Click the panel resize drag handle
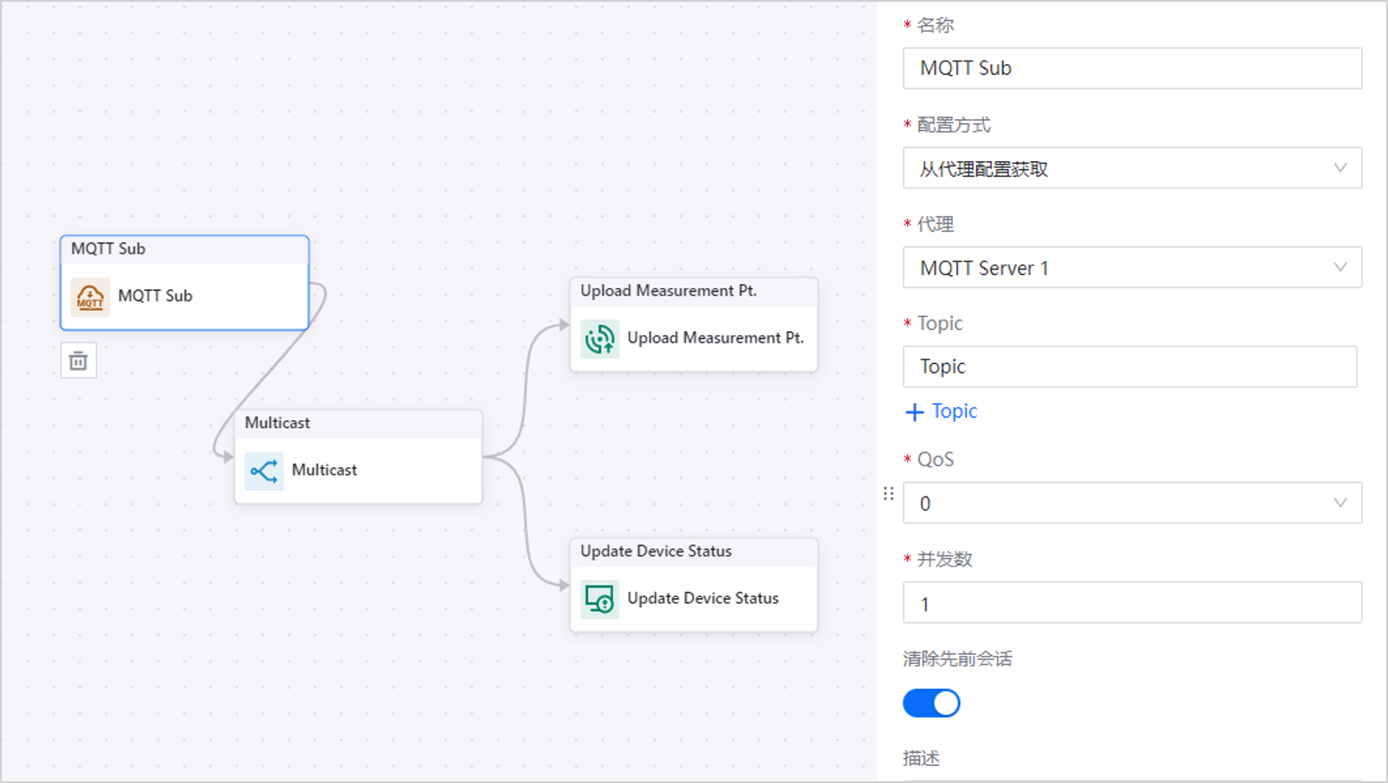 tap(888, 494)
